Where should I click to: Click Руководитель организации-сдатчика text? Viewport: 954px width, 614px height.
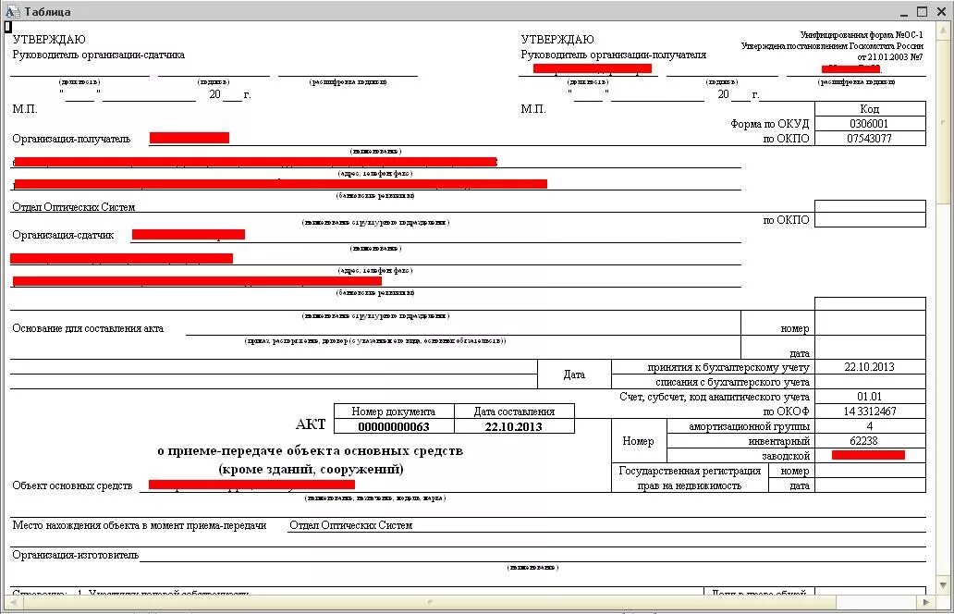point(99,55)
